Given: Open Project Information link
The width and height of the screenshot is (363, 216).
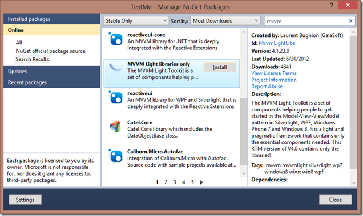Looking at the screenshot, I should [274, 80].
